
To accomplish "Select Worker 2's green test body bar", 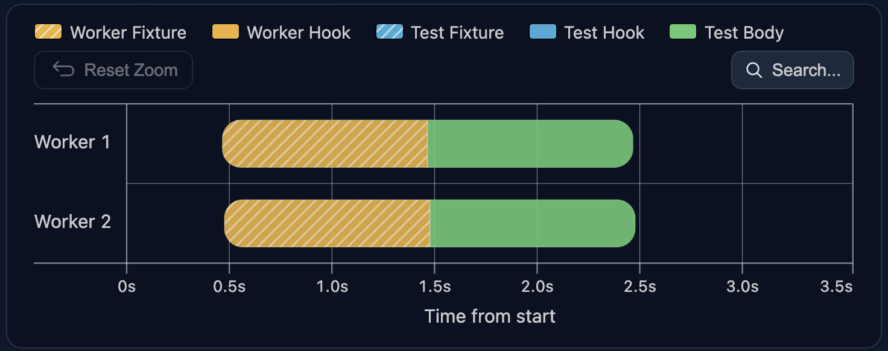I will [x=533, y=223].
